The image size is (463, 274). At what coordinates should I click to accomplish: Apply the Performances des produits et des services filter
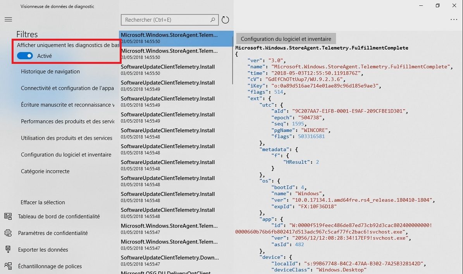[x=68, y=121]
